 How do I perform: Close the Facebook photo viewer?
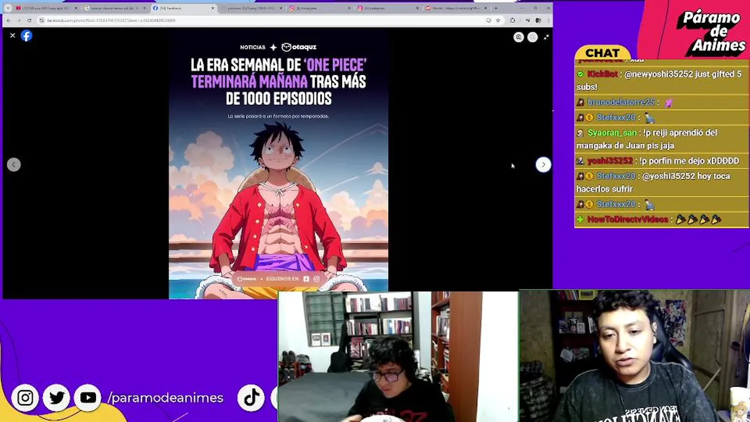(x=12, y=36)
